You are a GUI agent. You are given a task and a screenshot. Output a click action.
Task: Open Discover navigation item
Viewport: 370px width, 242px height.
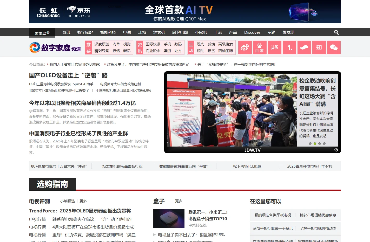pyautogui.click(x=252, y=32)
